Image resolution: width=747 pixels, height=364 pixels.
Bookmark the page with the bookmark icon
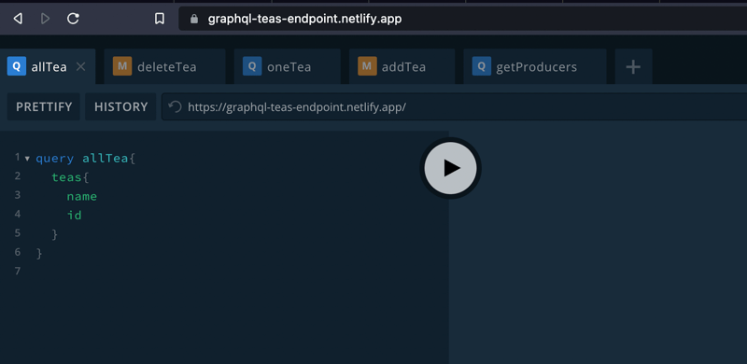click(160, 19)
